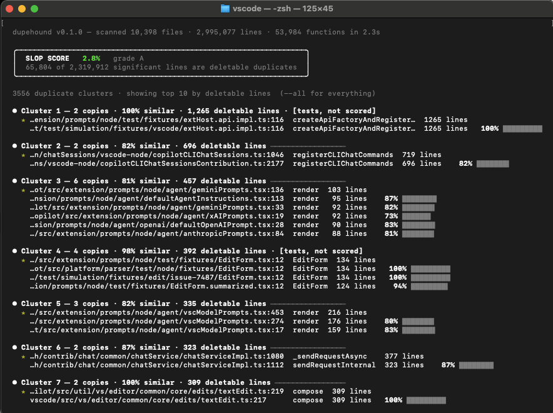Click the copilotCLIChatSessionsContribution.ts:2177 path
This screenshot has width=553, height=413.
pyautogui.click(x=157, y=164)
